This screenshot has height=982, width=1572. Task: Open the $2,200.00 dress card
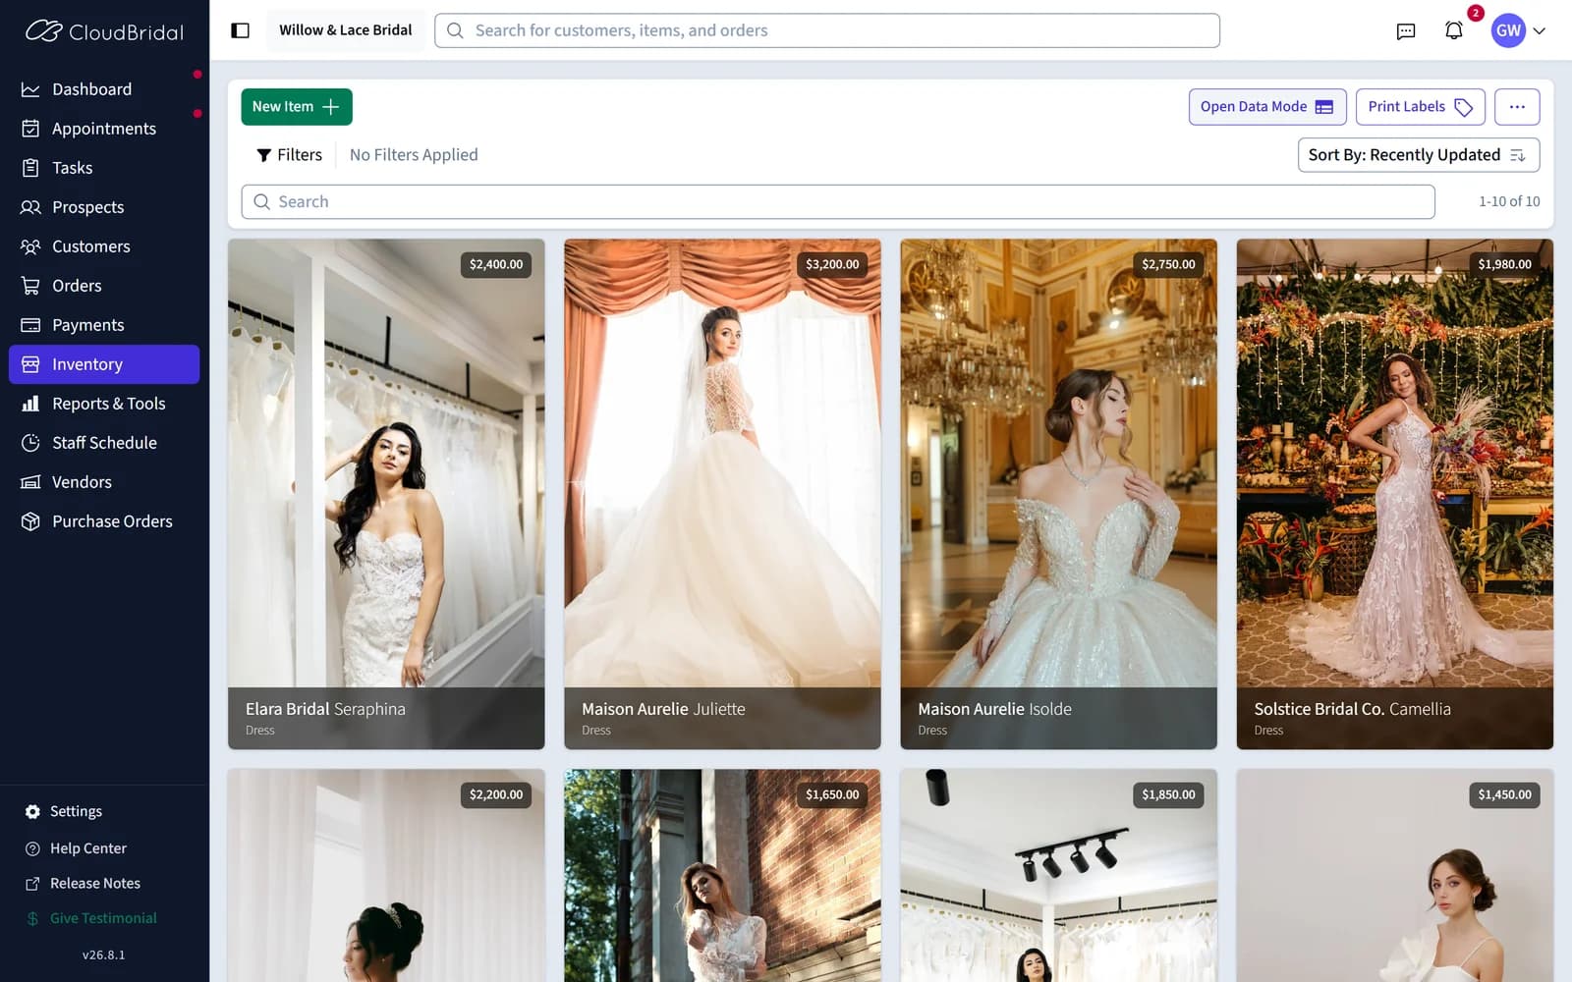(x=386, y=875)
